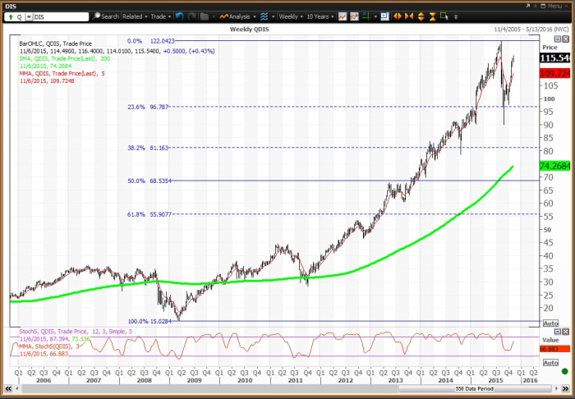
Task: Click the undo arrow icon
Action: pos(180,16)
